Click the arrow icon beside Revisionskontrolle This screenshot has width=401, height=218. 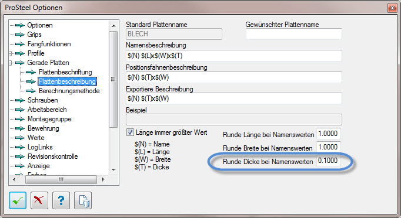click(19, 156)
